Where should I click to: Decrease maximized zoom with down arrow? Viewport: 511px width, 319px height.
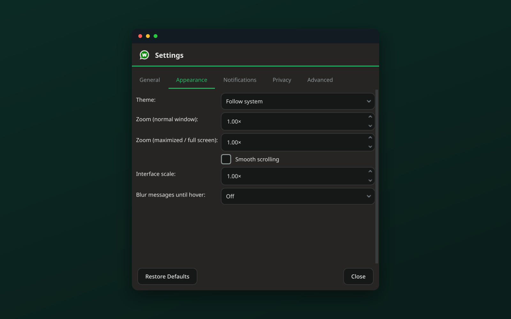(370, 147)
